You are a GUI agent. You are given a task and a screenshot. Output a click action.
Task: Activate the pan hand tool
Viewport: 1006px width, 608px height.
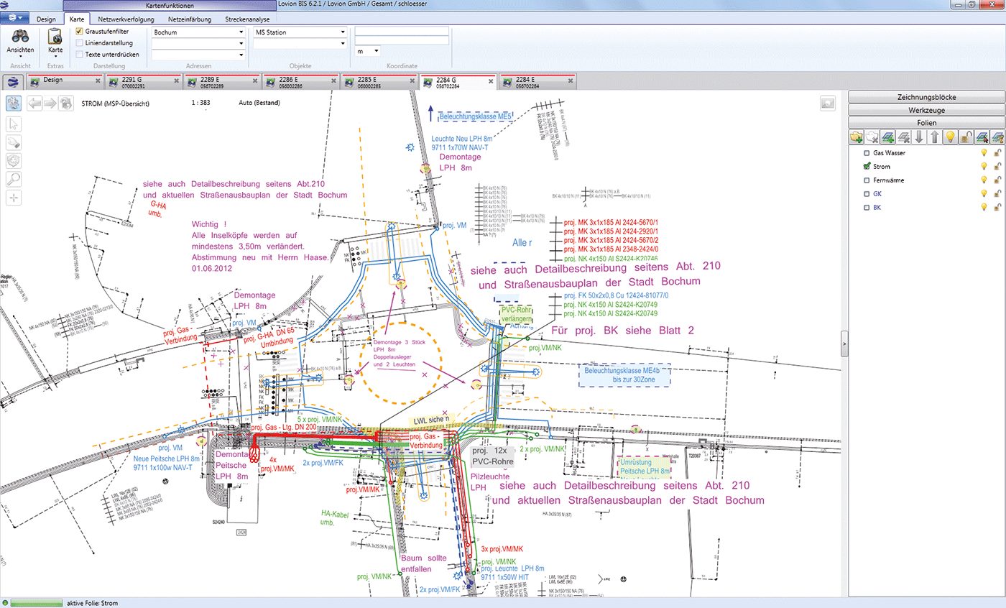(x=14, y=142)
